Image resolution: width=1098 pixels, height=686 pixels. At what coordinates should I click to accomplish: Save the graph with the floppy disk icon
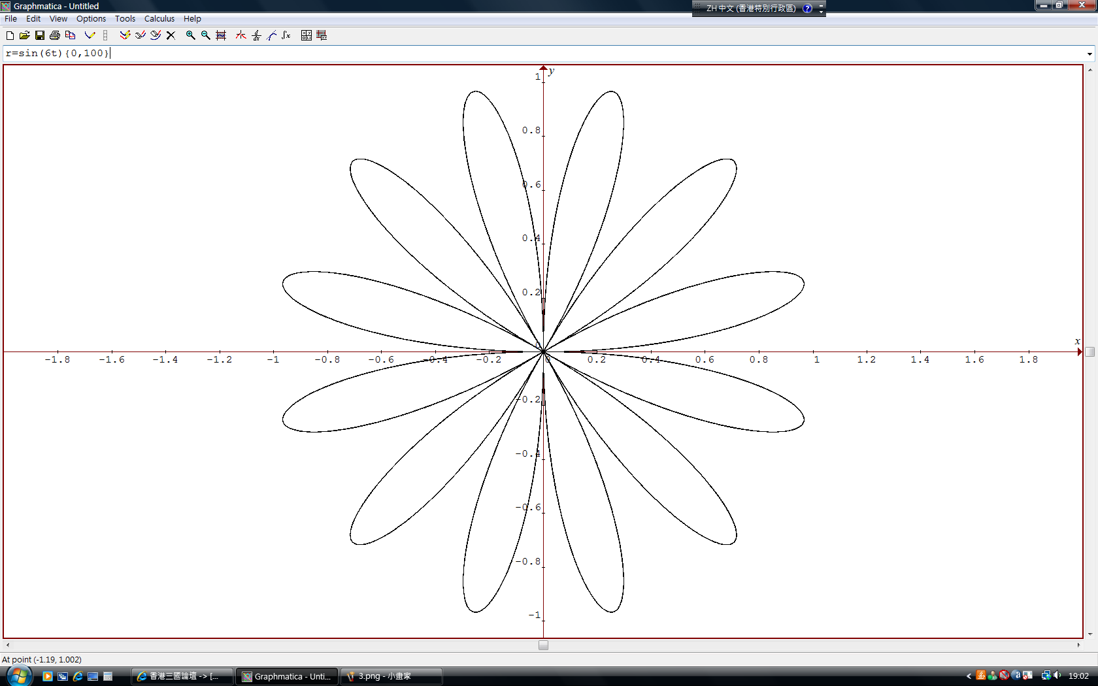[40, 35]
